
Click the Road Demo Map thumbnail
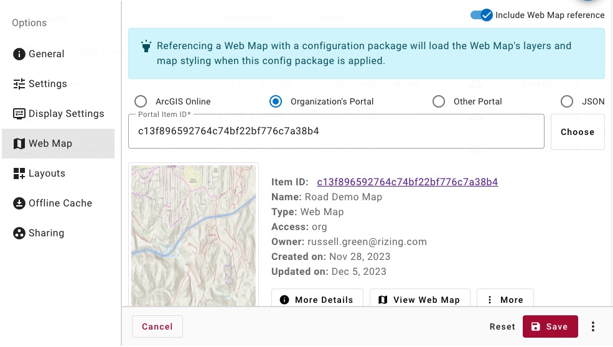click(194, 235)
